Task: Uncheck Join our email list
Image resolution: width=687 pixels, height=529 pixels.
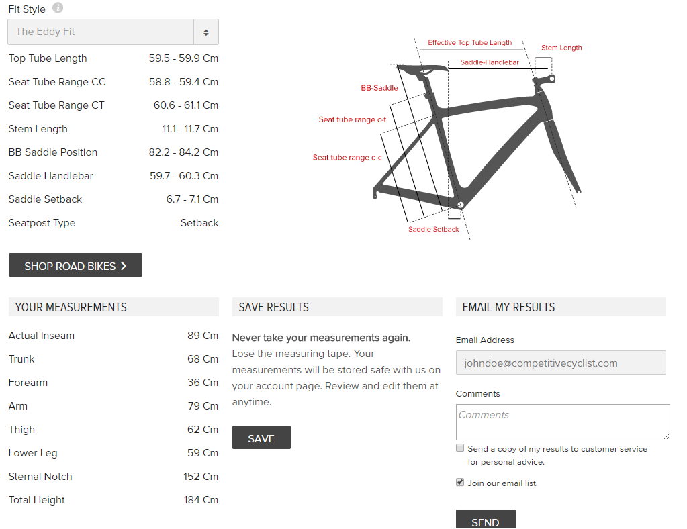Action: pyautogui.click(x=460, y=482)
